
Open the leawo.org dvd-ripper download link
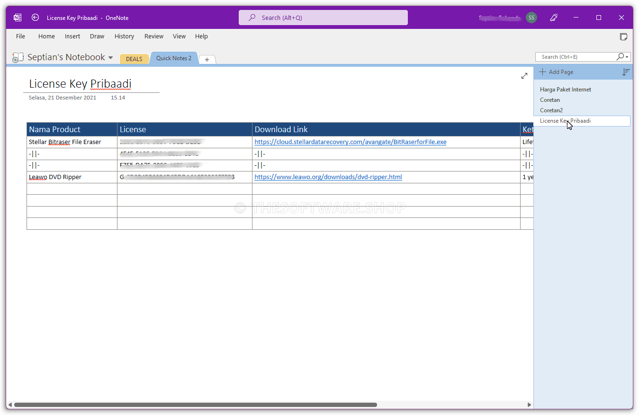328,177
